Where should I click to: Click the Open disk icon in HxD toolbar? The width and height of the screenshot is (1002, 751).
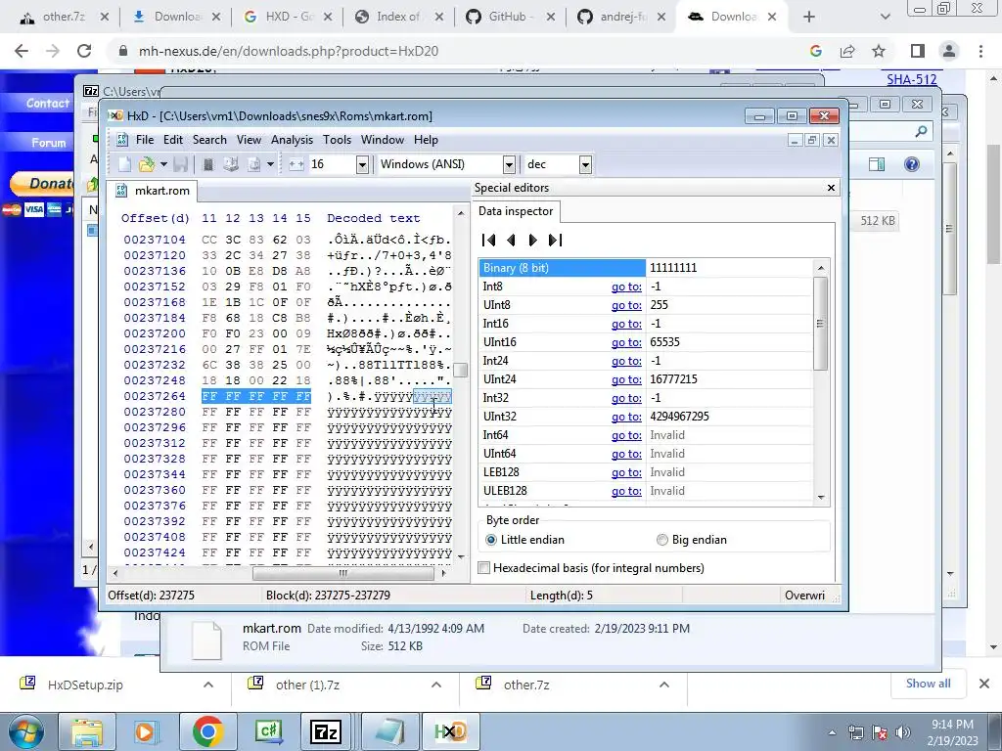[231, 164]
